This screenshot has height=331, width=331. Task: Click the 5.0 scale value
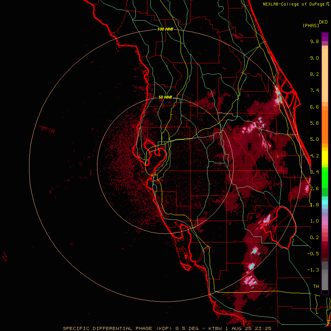pyautogui.click(x=314, y=139)
